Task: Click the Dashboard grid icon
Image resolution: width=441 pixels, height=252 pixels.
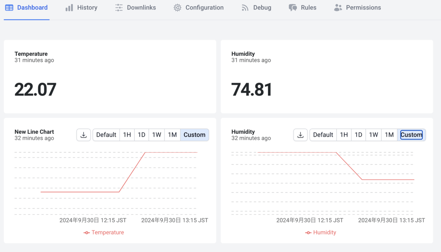Action: 9,8
